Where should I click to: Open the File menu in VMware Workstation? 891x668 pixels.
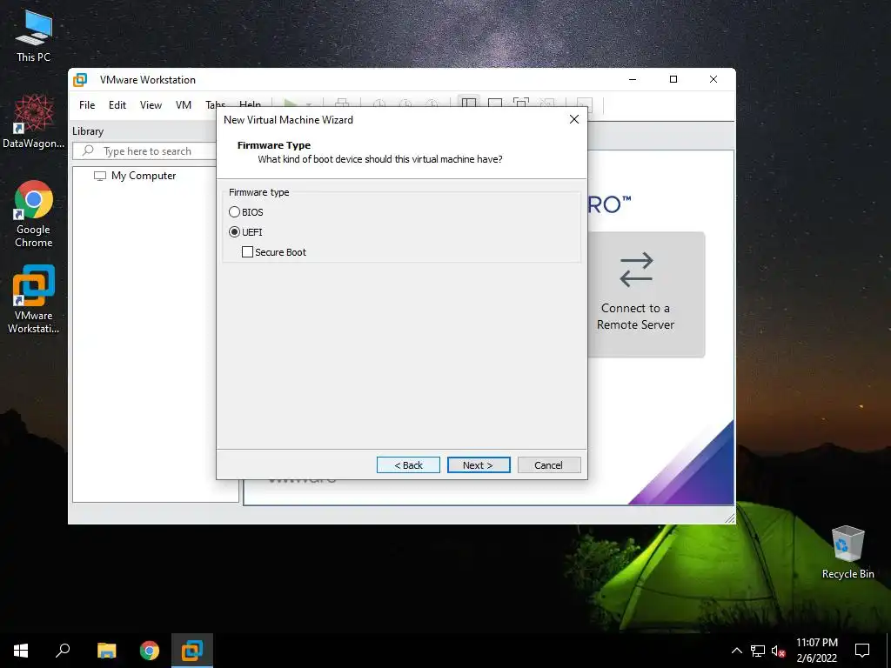click(x=87, y=105)
